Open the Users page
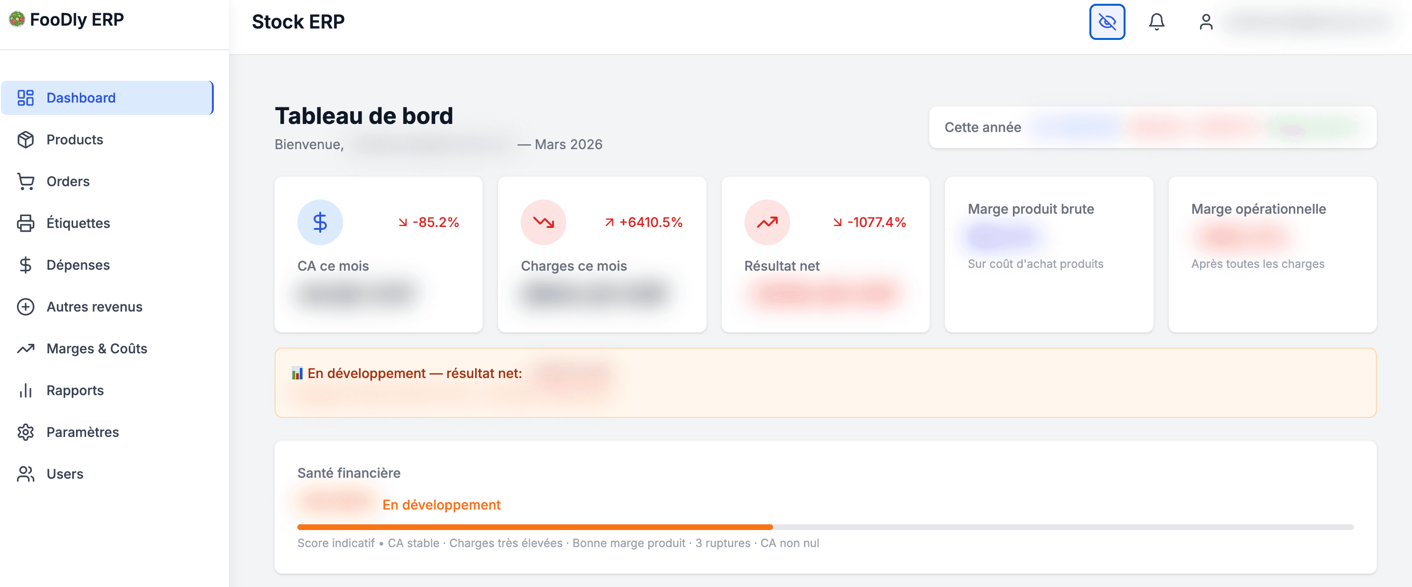1412x587 pixels. click(65, 474)
